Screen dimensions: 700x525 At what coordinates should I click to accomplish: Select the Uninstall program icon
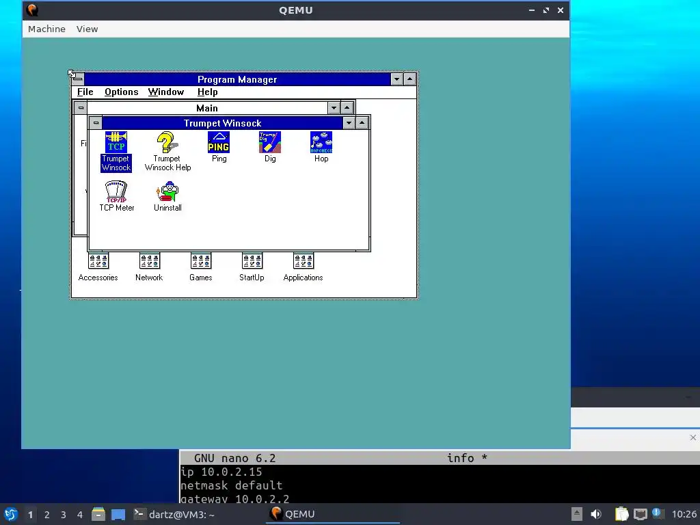tap(167, 196)
